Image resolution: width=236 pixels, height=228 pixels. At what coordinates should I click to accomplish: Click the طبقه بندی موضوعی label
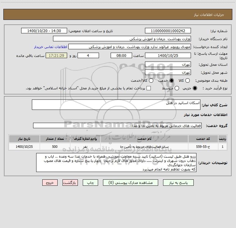pyautogui.click(x=211, y=81)
